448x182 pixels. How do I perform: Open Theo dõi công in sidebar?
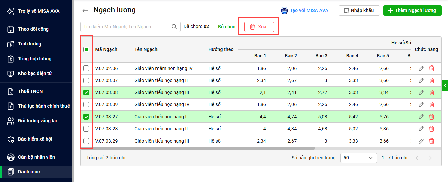[x=33, y=29]
